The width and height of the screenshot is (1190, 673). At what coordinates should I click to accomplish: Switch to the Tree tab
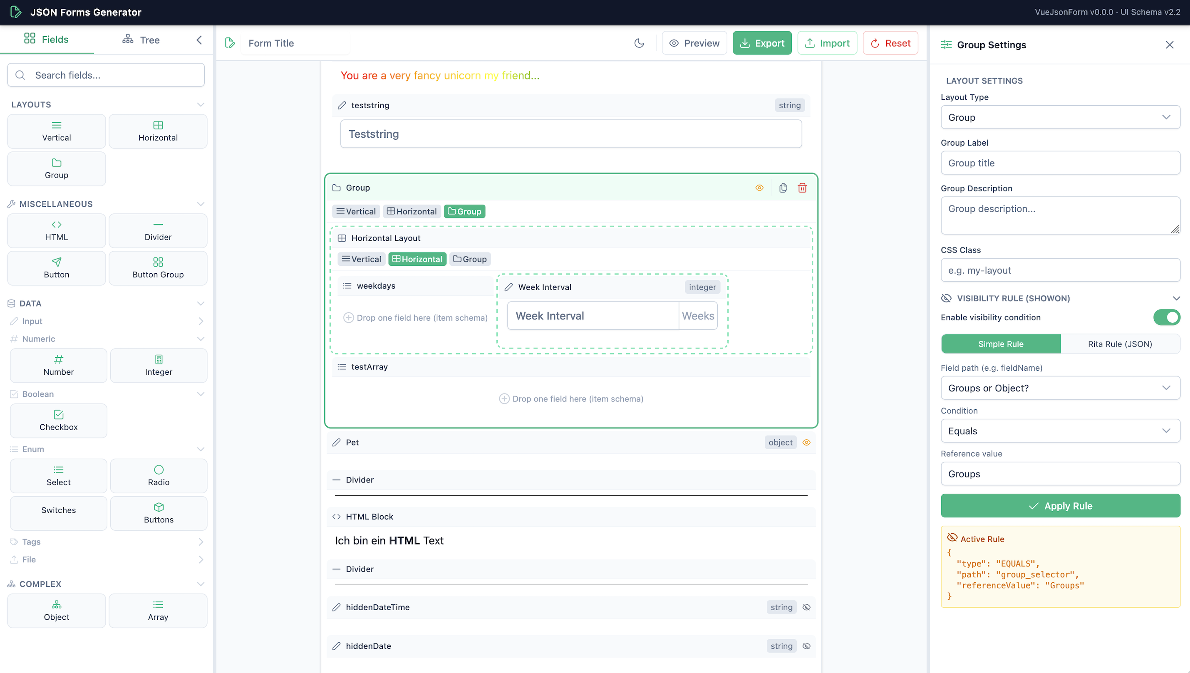pos(141,40)
